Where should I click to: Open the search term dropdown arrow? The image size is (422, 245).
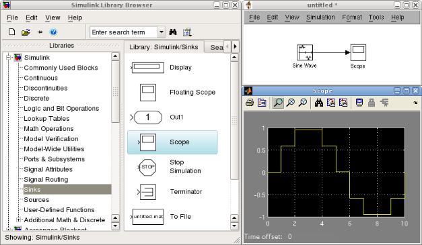(161, 32)
